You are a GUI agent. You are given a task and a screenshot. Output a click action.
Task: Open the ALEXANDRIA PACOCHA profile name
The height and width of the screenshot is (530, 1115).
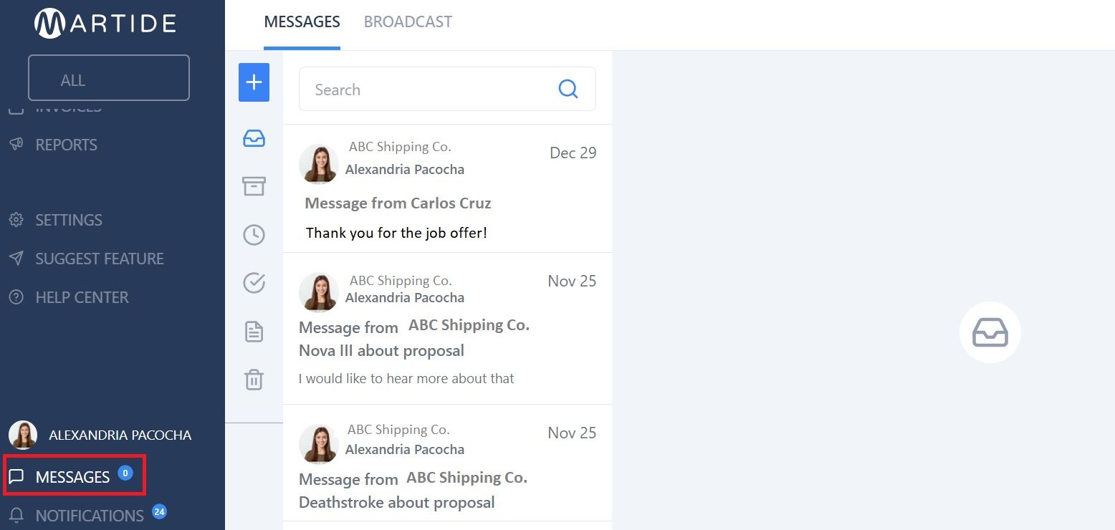click(120, 435)
